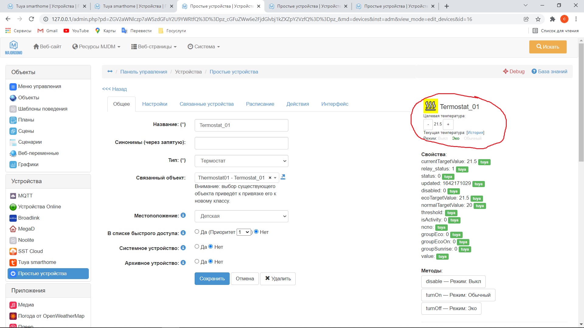
Task: Click the <<< Назад link
Action: (x=114, y=89)
